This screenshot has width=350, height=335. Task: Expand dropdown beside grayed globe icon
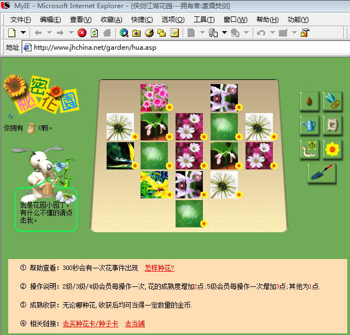coord(246,33)
